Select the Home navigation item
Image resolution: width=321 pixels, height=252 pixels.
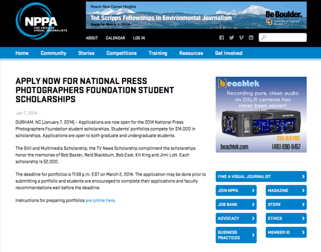pos(22,53)
